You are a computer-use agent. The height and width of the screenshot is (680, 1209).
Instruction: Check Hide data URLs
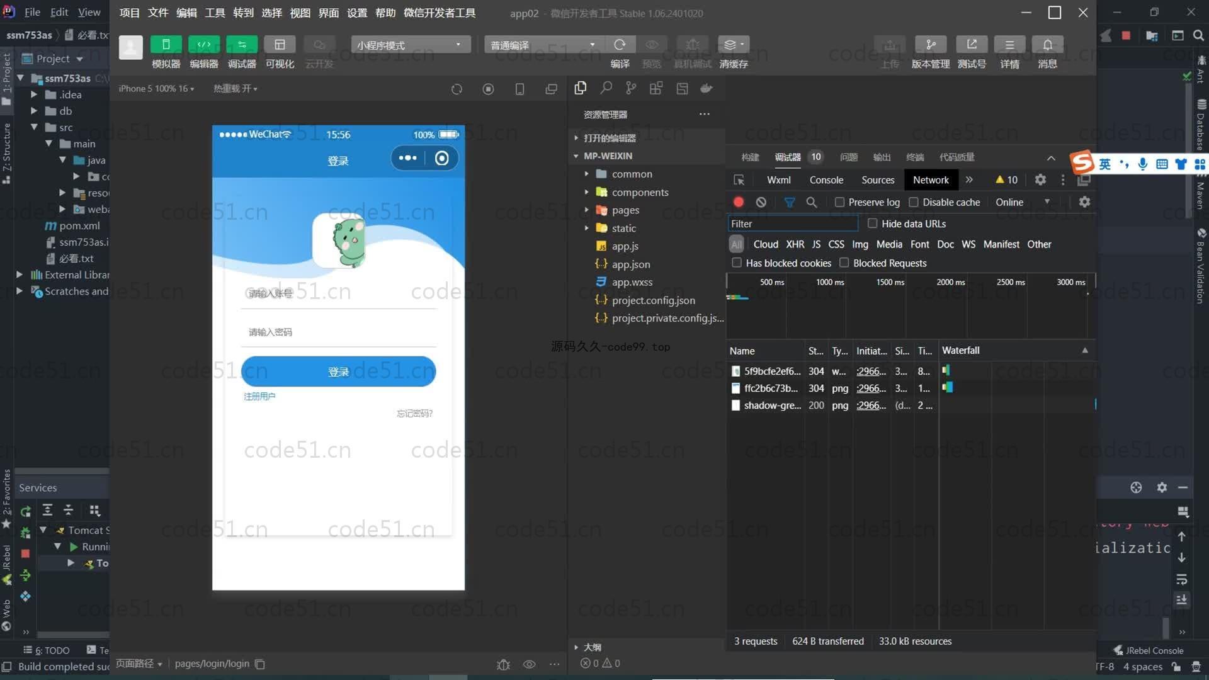click(872, 224)
